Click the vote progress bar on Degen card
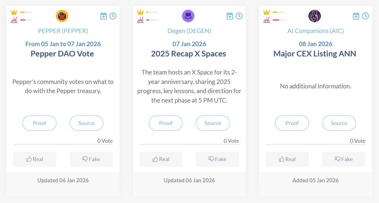Image resolution: width=379 pixels, height=203 pixels. click(189, 144)
